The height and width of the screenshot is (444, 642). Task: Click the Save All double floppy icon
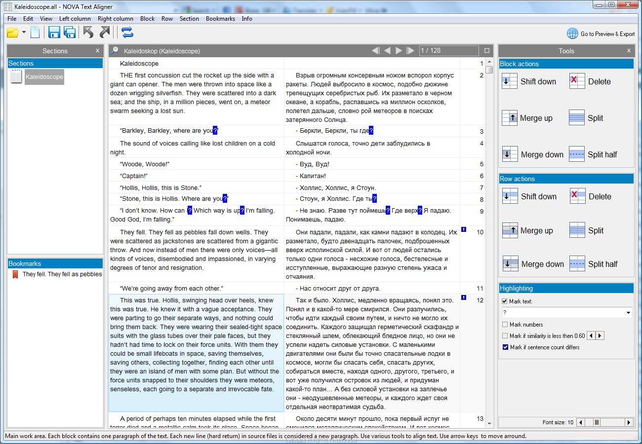click(x=70, y=33)
